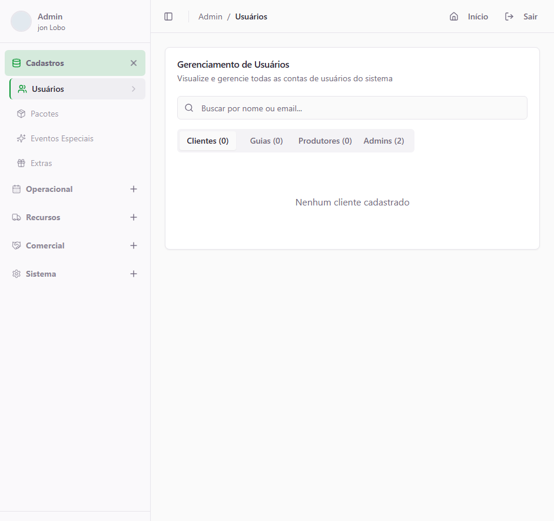
Task: Expand the Recursos section plus
Action: click(x=134, y=217)
